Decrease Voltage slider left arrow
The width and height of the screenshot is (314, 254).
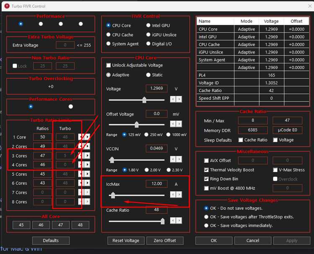pos(173,99)
